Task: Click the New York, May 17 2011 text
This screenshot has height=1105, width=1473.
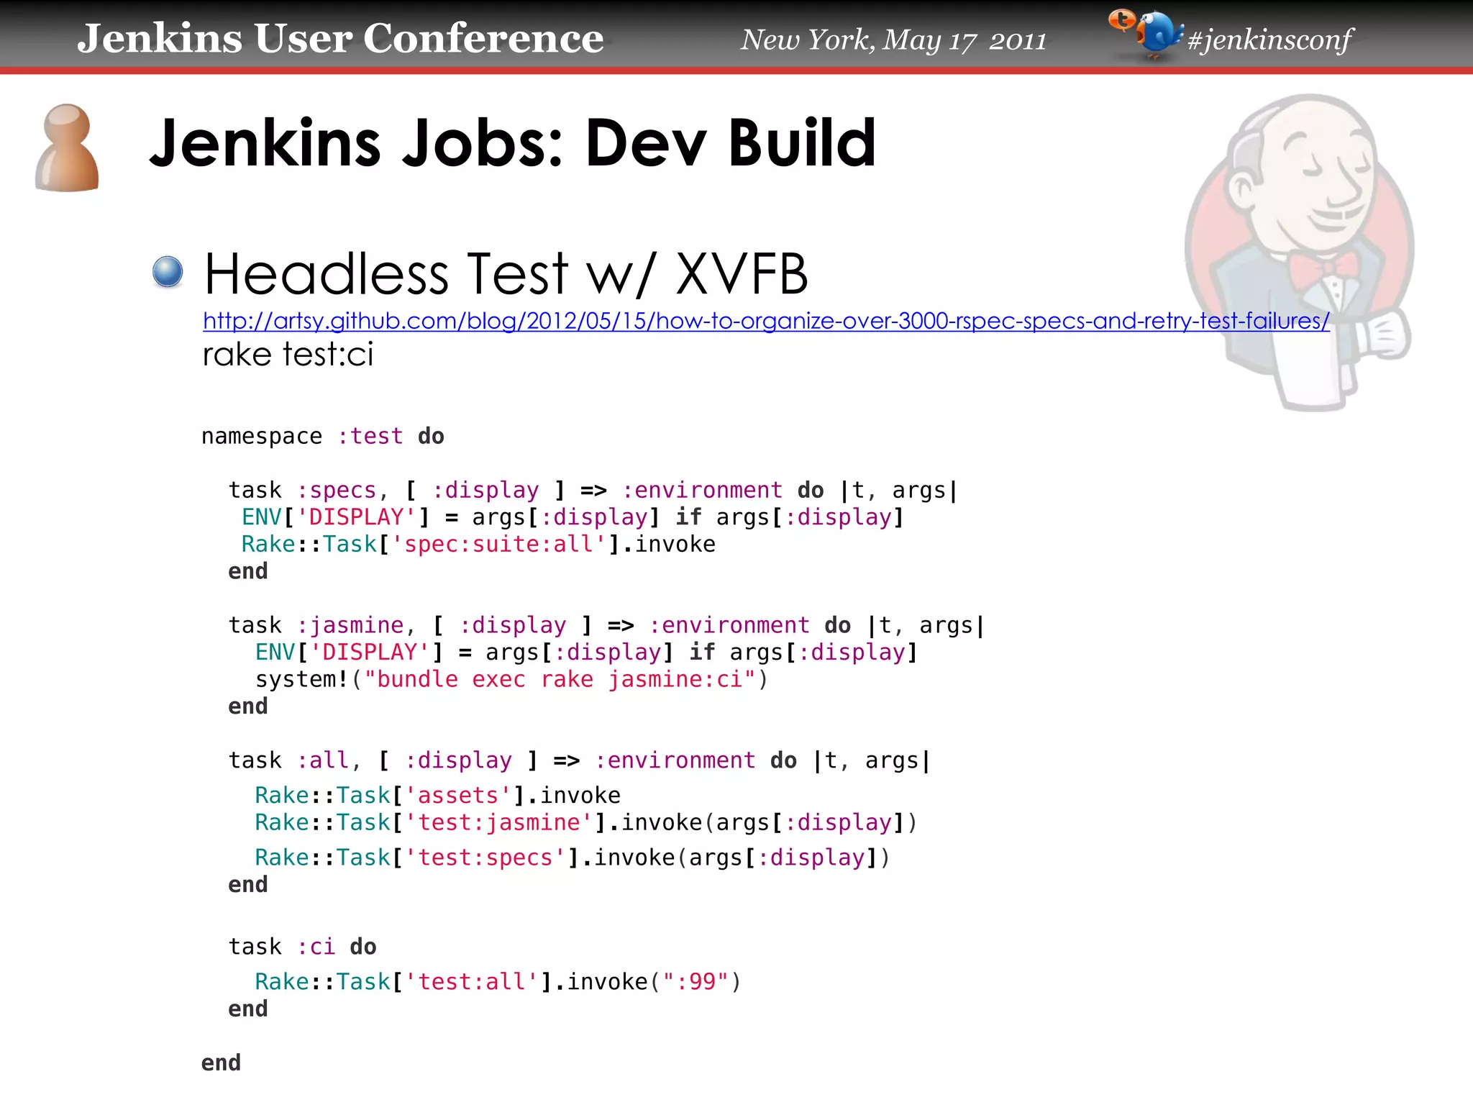Action: click(893, 40)
